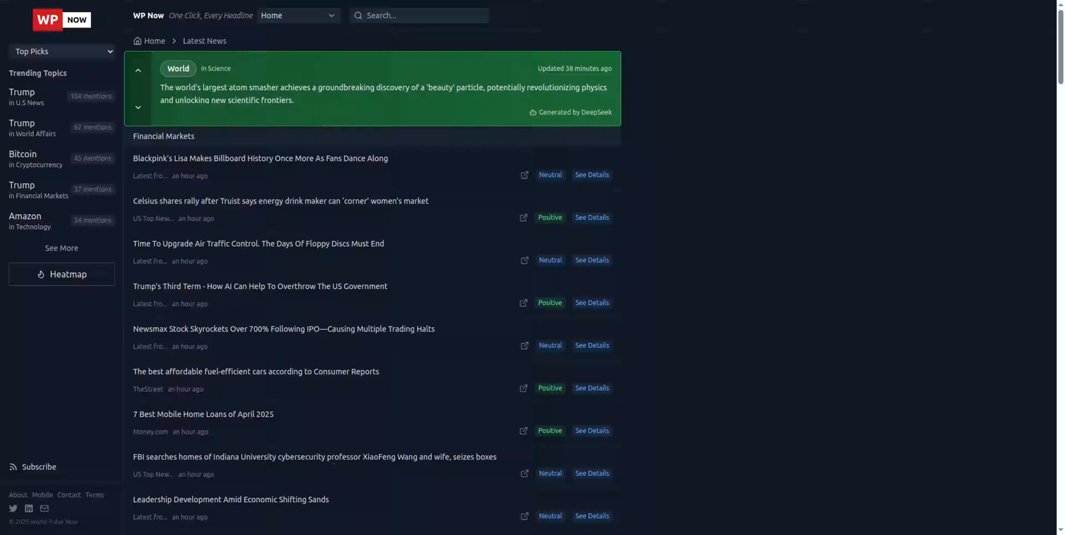Viewport: 1065px width, 535px height.
Task: Click See More trending topics
Action: pos(61,248)
